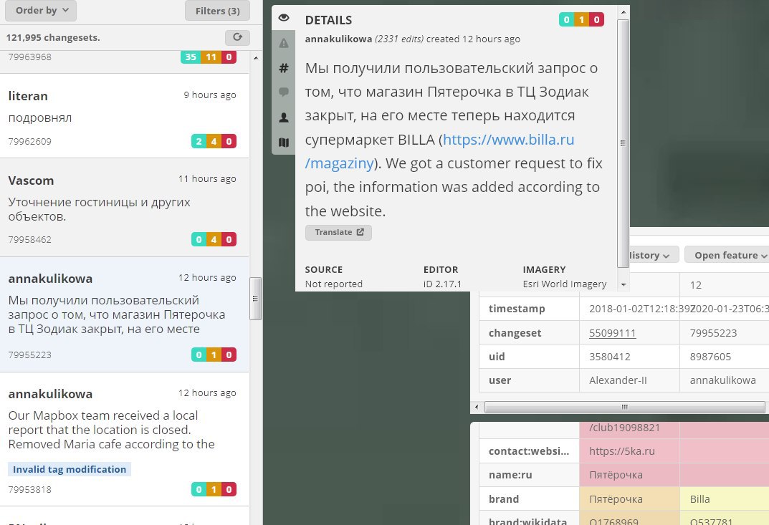Click the Invalid tag modification label
This screenshot has height=525, width=769.
point(69,469)
